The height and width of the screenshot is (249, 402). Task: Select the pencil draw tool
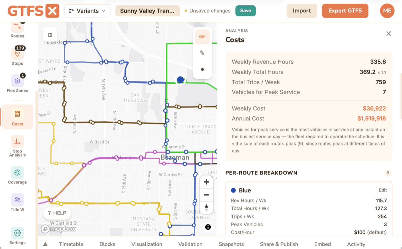[202, 53]
